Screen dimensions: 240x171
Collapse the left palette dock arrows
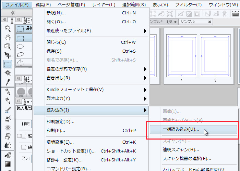pyautogui.click(x=13, y=13)
